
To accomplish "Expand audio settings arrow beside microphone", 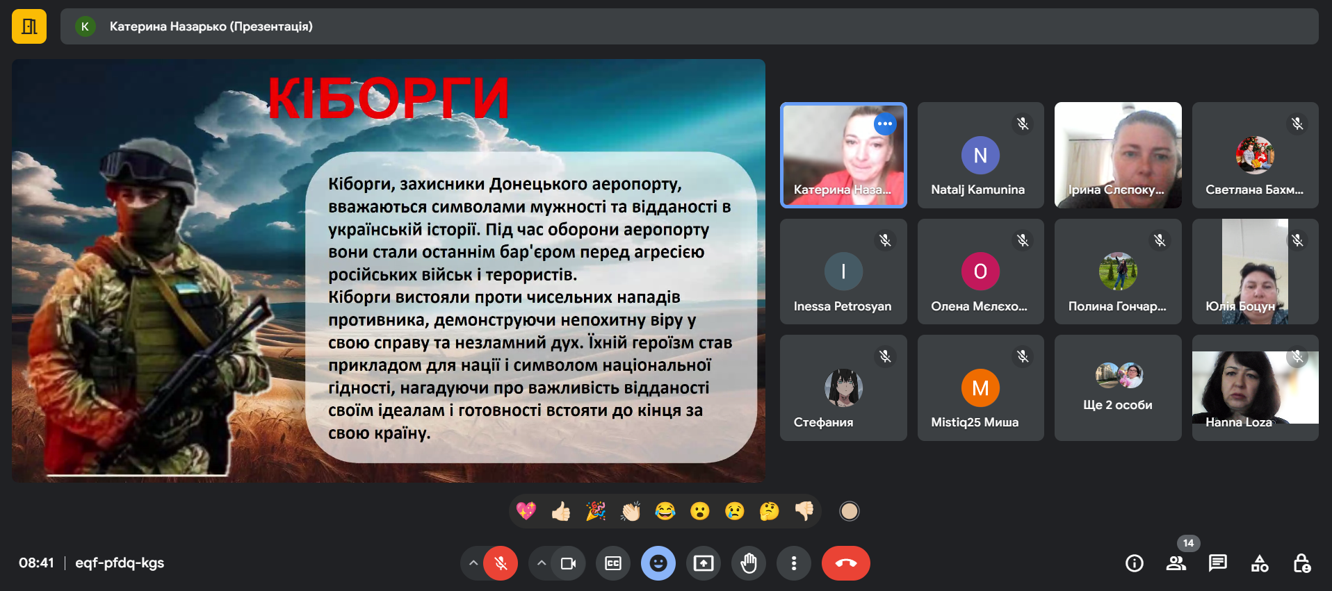I will point(473,563).
